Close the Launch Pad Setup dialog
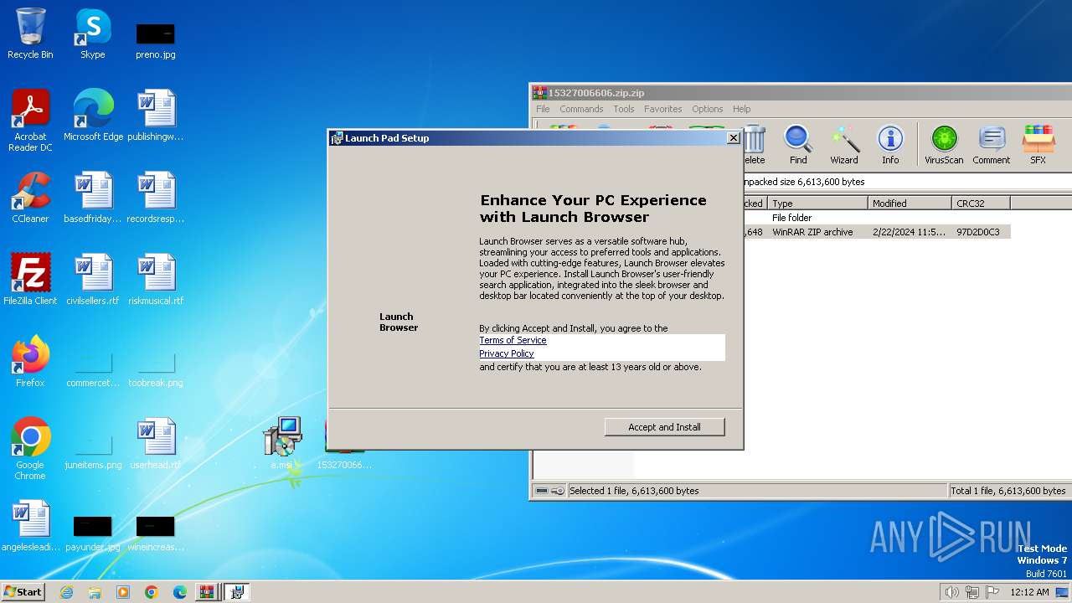 (x=733, y=138)
